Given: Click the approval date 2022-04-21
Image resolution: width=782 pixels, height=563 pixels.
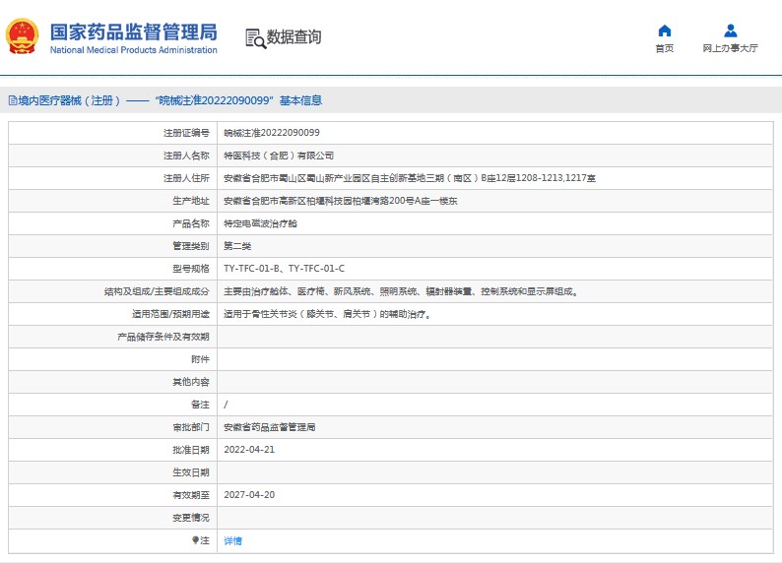Looking at the screenshot, I should point(249,450).
